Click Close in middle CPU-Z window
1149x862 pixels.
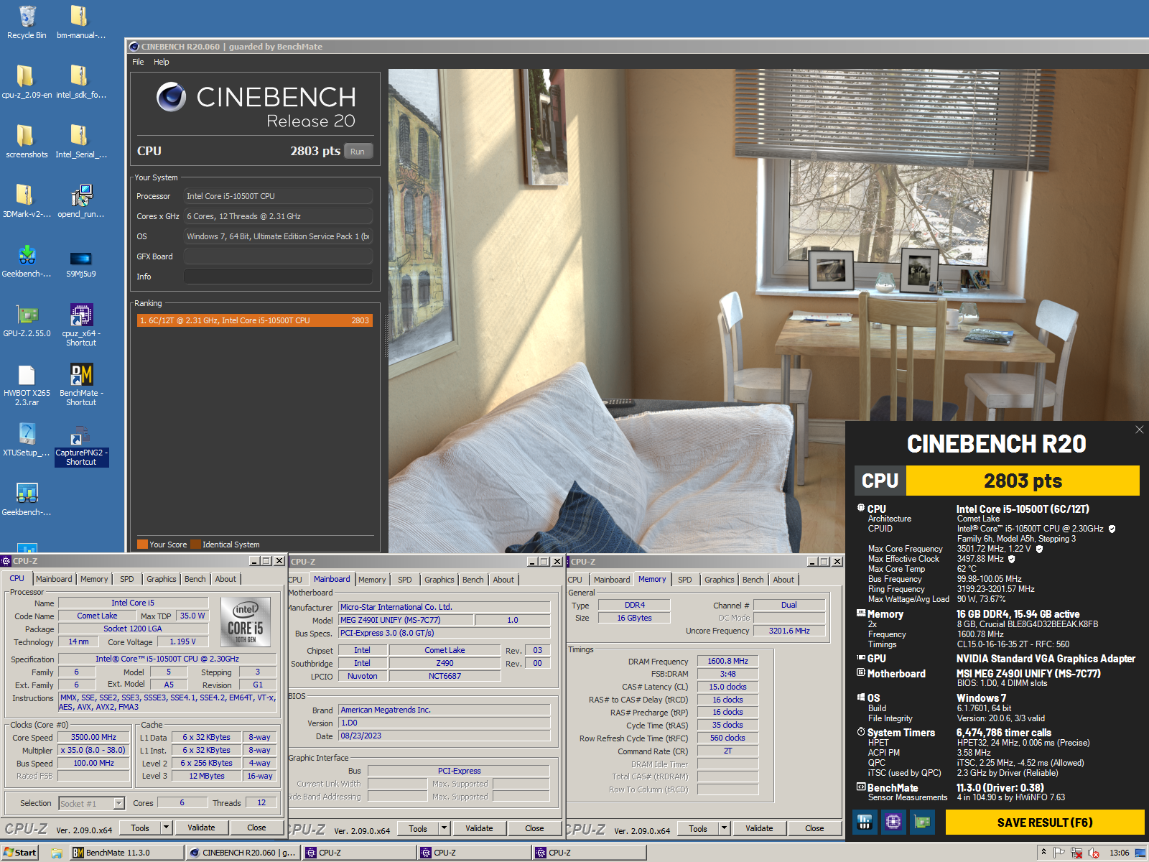534,828
